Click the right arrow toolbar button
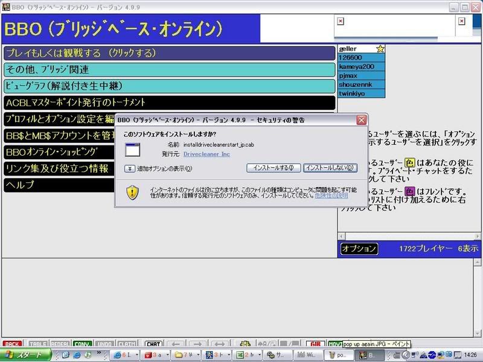Viewport: 483px width, 362px height. [198, 344]
